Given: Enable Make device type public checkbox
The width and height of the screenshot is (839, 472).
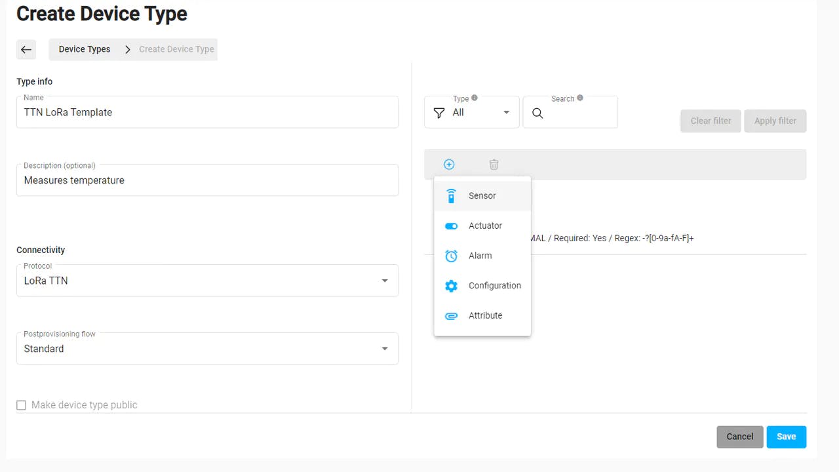Looking at the screenshot, I should pos(21,405).
